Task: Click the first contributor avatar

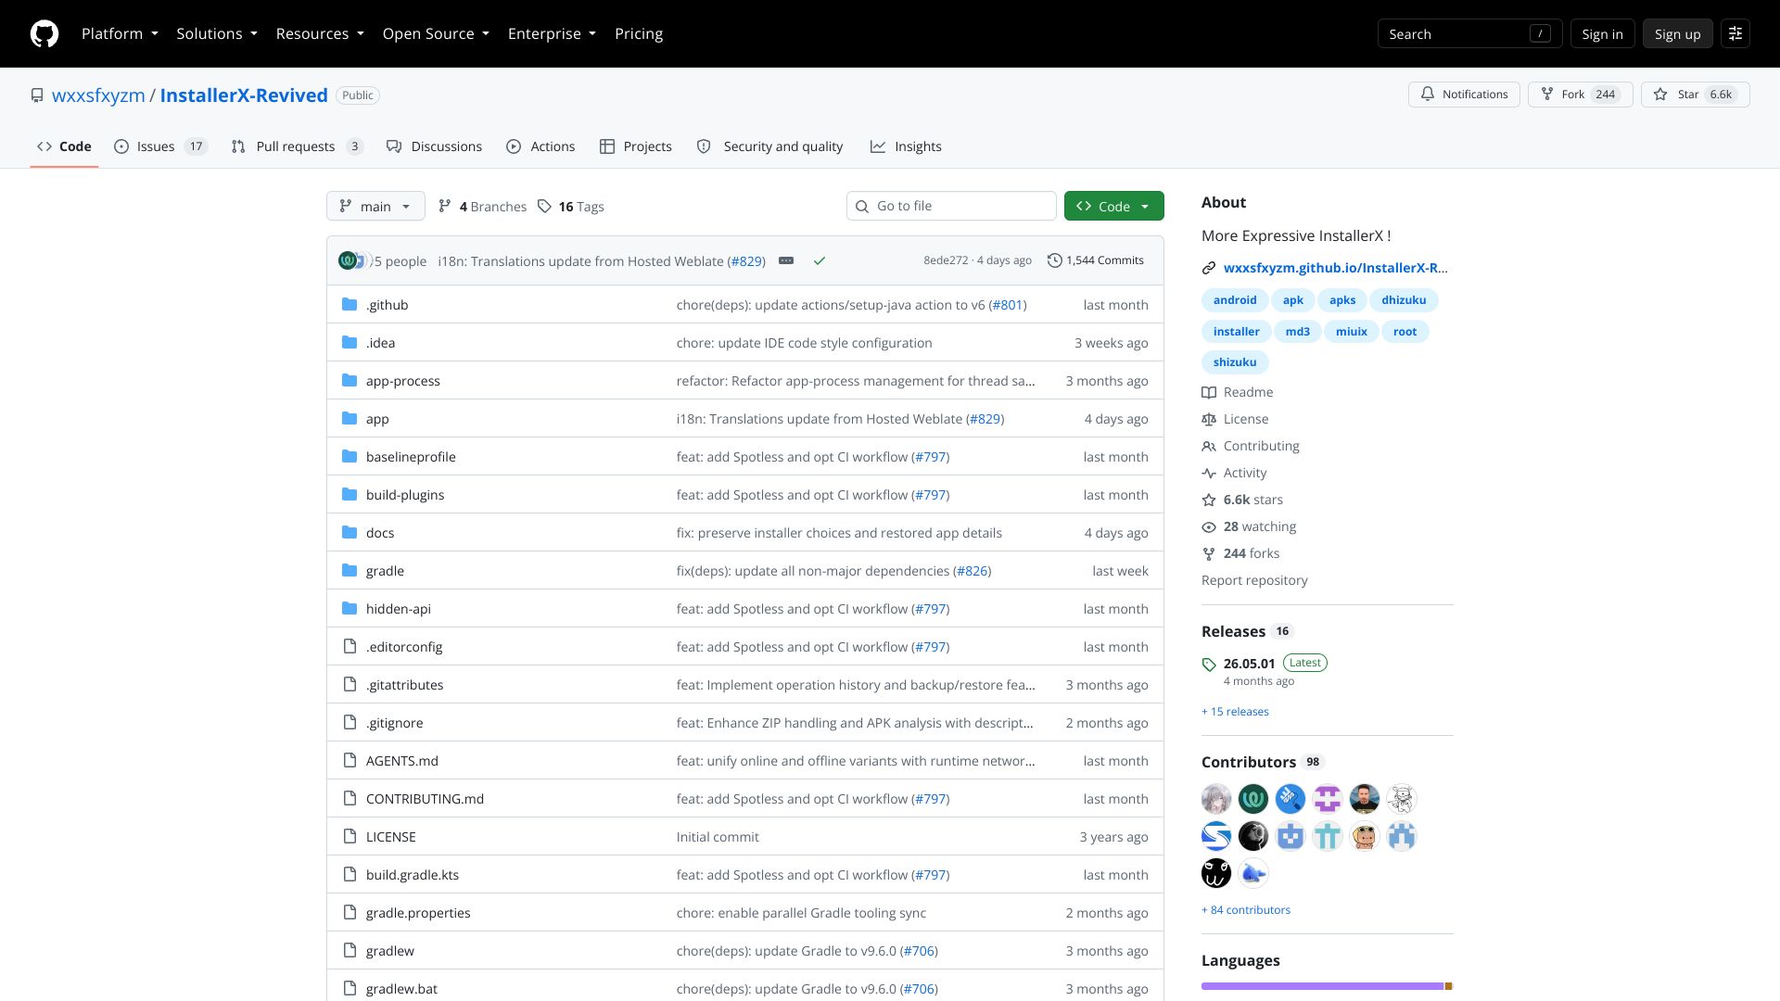Action: tap(1216, 799)
